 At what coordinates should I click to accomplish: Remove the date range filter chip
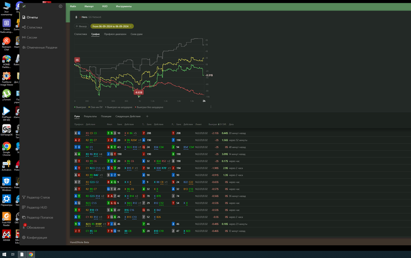130,26
